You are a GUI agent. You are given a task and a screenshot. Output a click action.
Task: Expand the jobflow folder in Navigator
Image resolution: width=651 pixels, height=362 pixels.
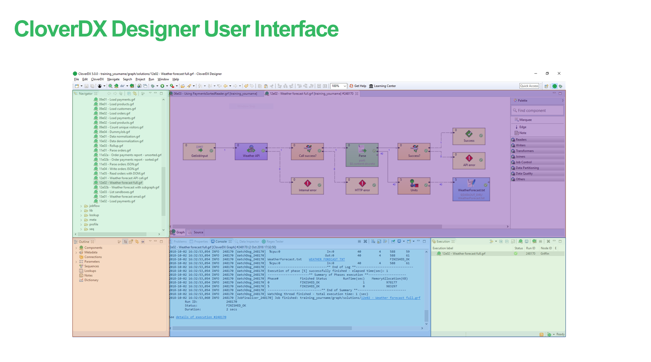tap(82, 206)
